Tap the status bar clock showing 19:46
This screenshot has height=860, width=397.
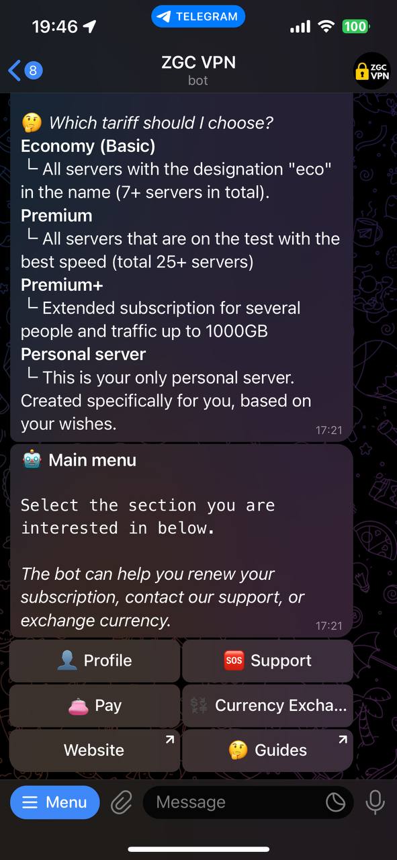pyautogui.click(x=55, y=27)
